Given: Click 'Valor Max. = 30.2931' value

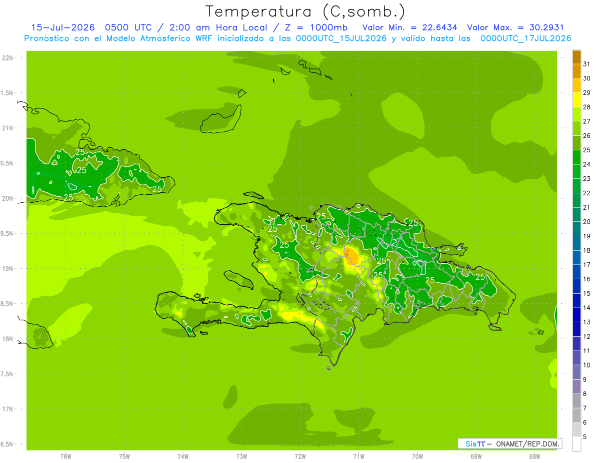Looking at the screenshot, I should pyautogui.click(x=515, y=27).
